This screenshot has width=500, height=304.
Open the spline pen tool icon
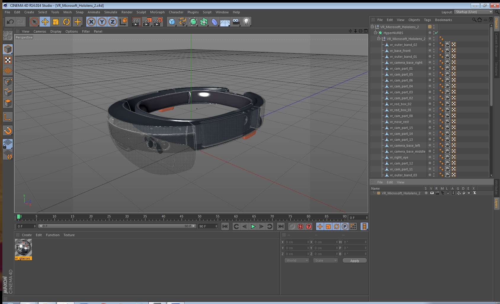(183, 22)
